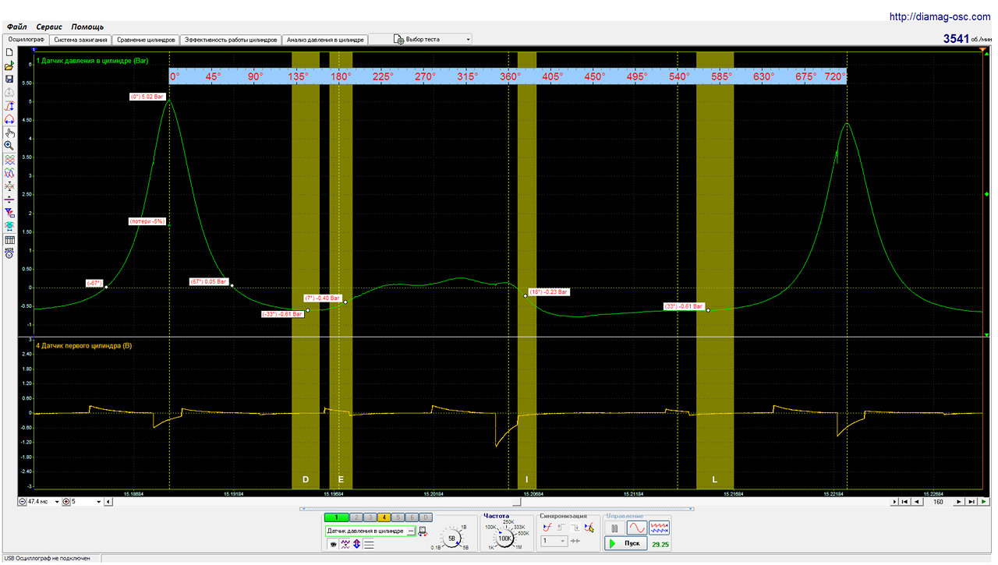This screenshot has width=998, height=565.
Task: Click the channel divider line icon
Action: point(9,200)
